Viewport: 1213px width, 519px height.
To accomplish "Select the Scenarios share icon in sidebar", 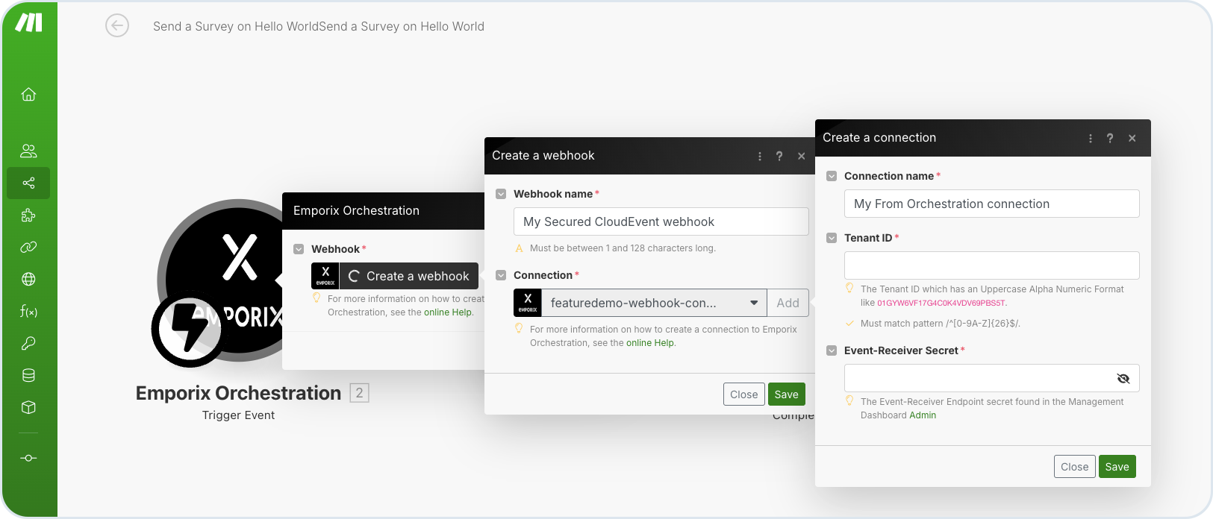I will click(28, 183).
